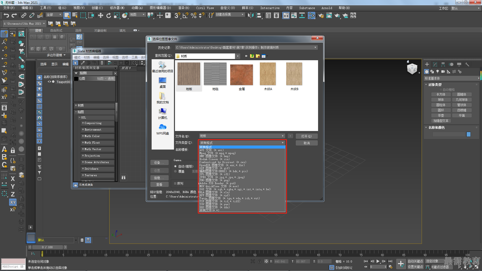Viewport: 482px width, 271px height.
Task: Open the 查找范围 folder dropdown
Action: click(x=238, y=56)
